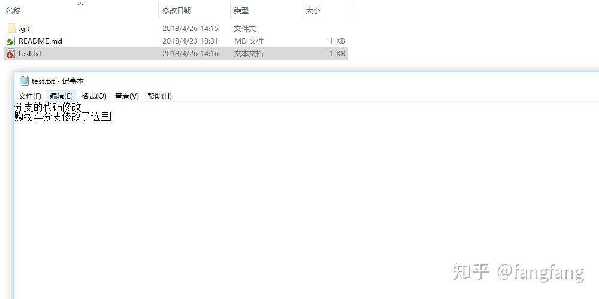Select the README.md file name
This screenshot has width=599, height=299.
tap(40, 41)
